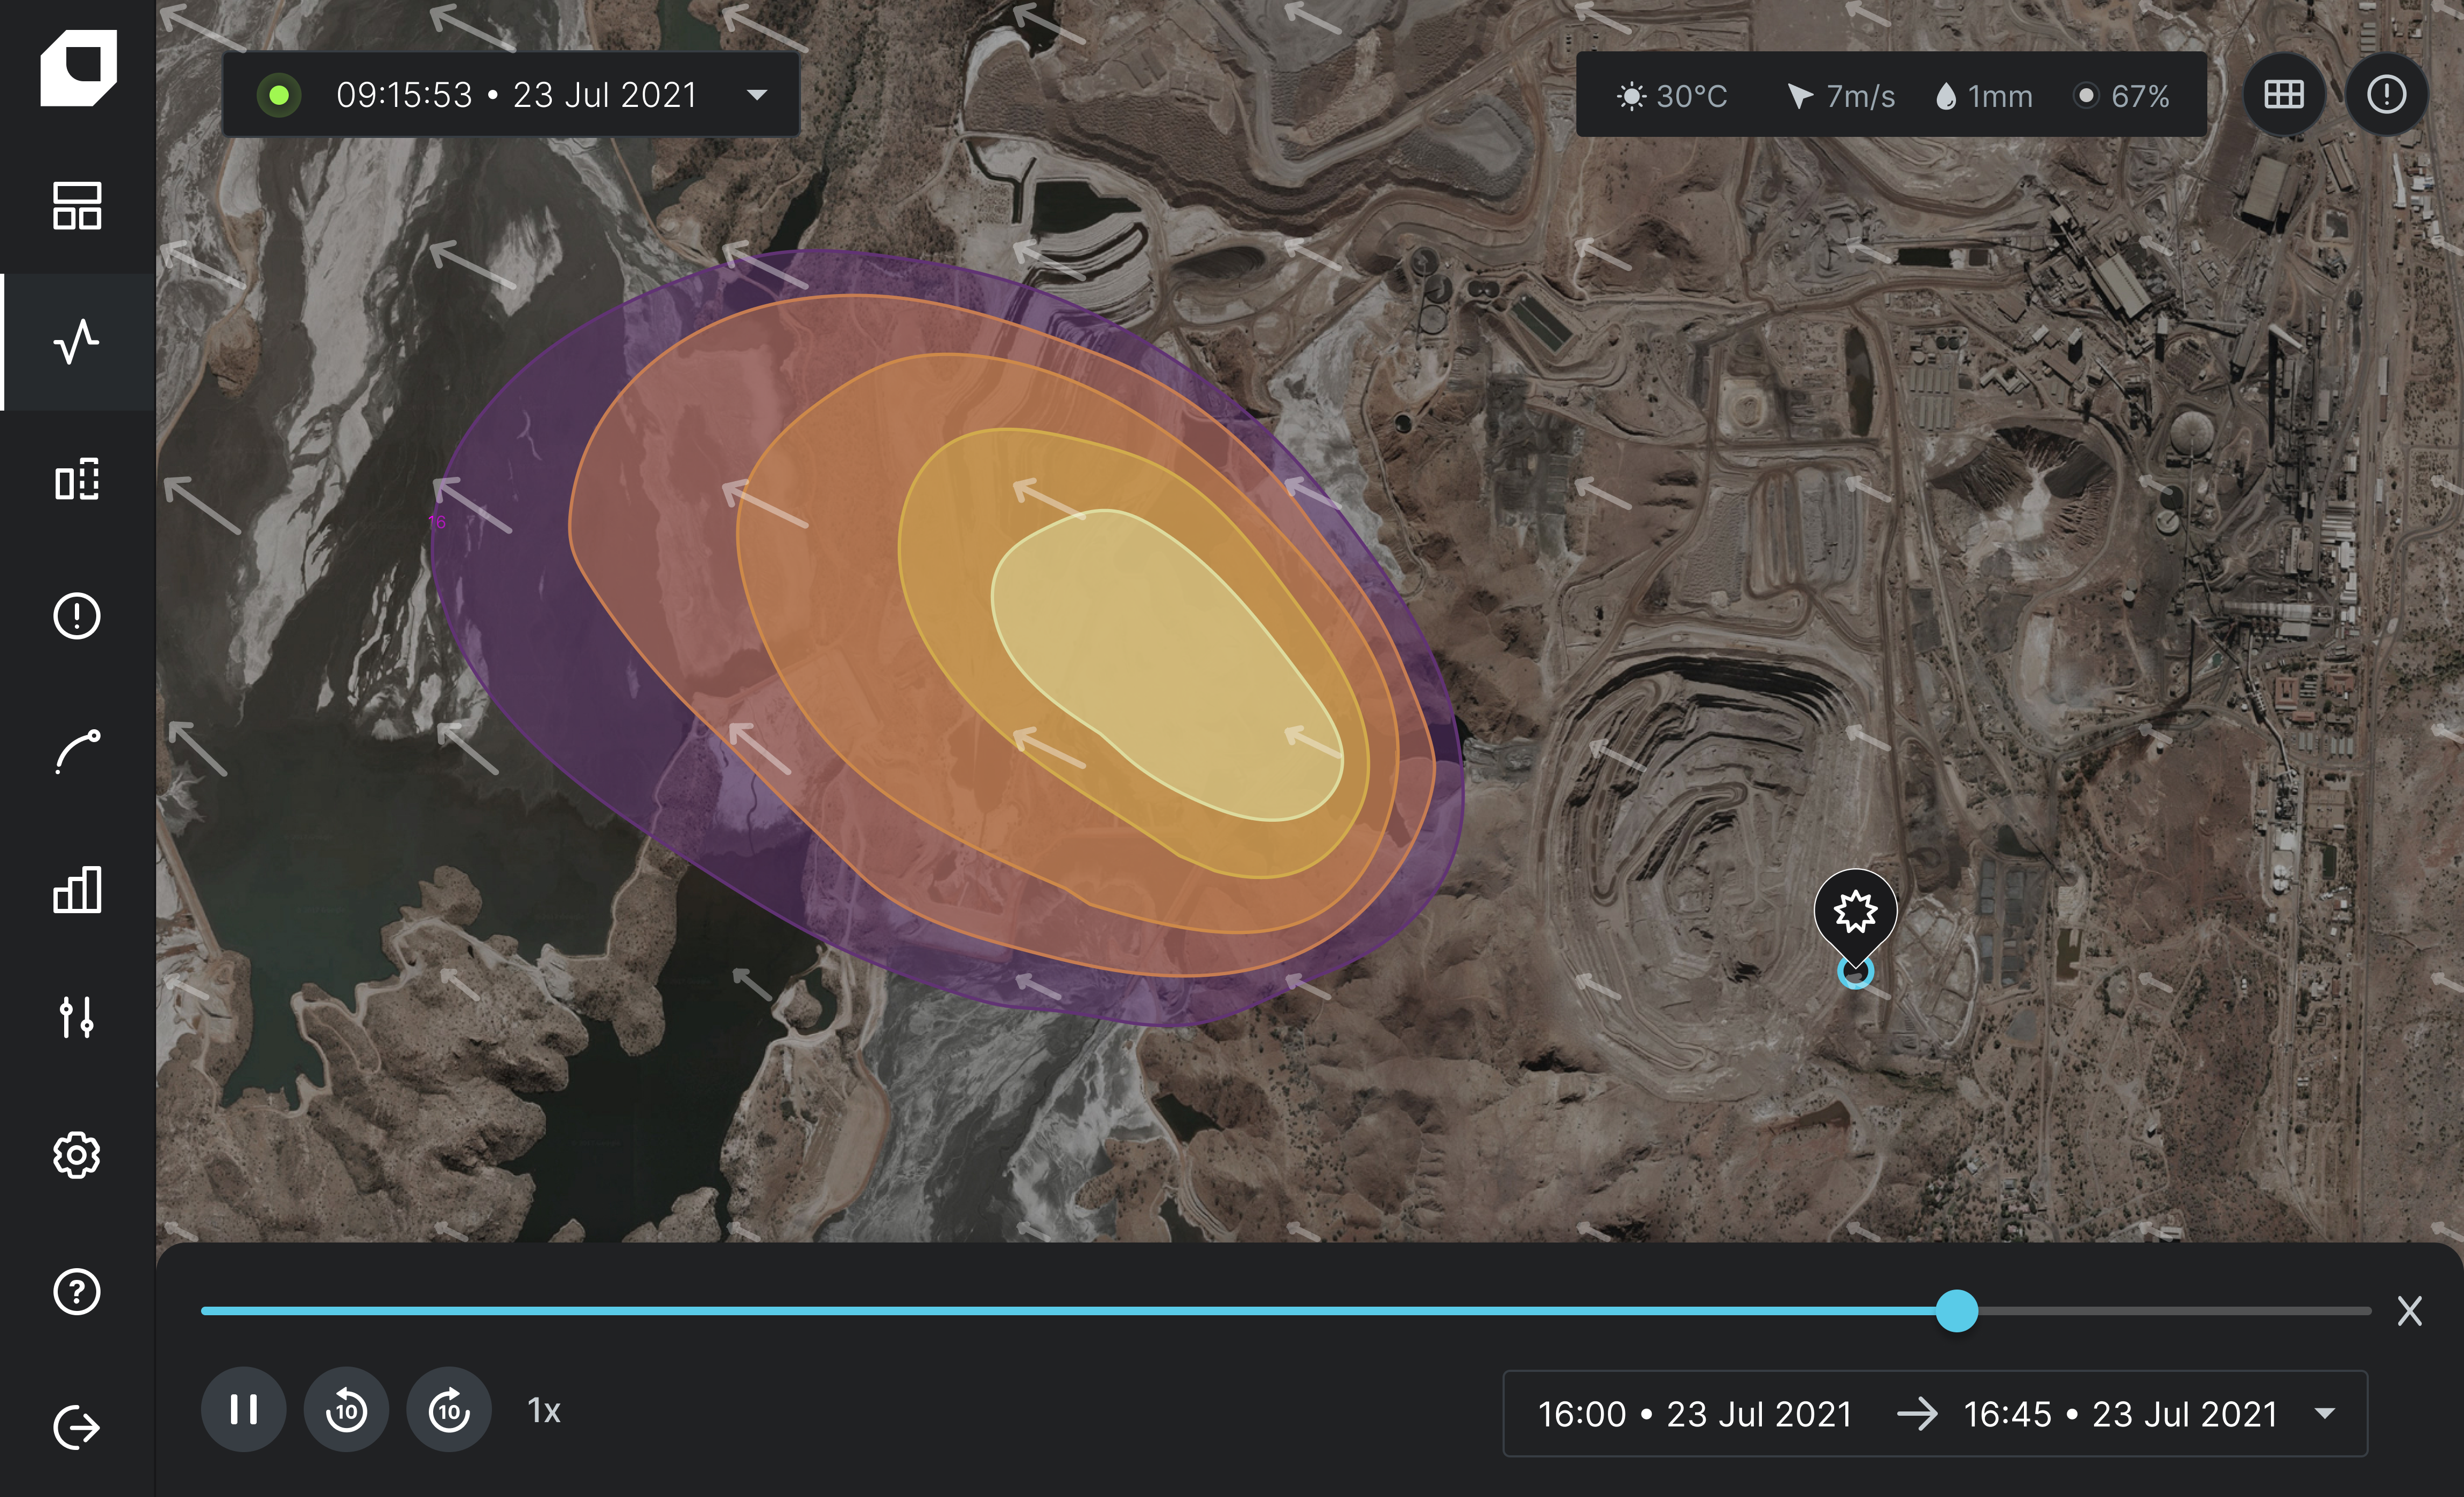The height and width of the screenshot is (1497, 2464).
Task: Open help from the question mark icon
Action: pyautogui.click(x=77, y=1292)
